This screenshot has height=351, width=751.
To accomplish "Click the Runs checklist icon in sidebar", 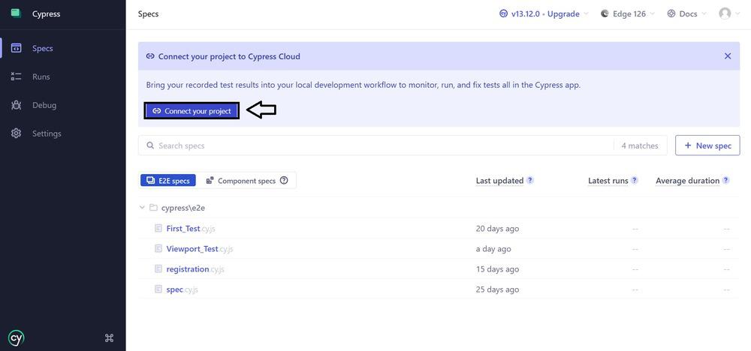I will click(17, 76).
